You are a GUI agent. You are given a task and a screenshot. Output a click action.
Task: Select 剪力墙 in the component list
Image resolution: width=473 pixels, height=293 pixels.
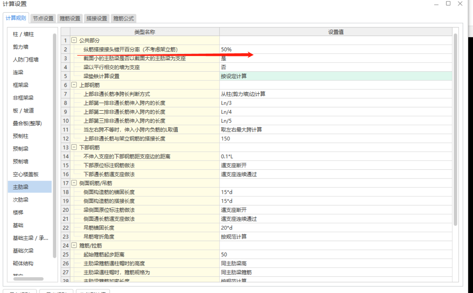(30, 47)
